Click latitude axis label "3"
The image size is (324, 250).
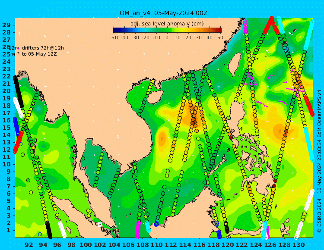[8, 216]
